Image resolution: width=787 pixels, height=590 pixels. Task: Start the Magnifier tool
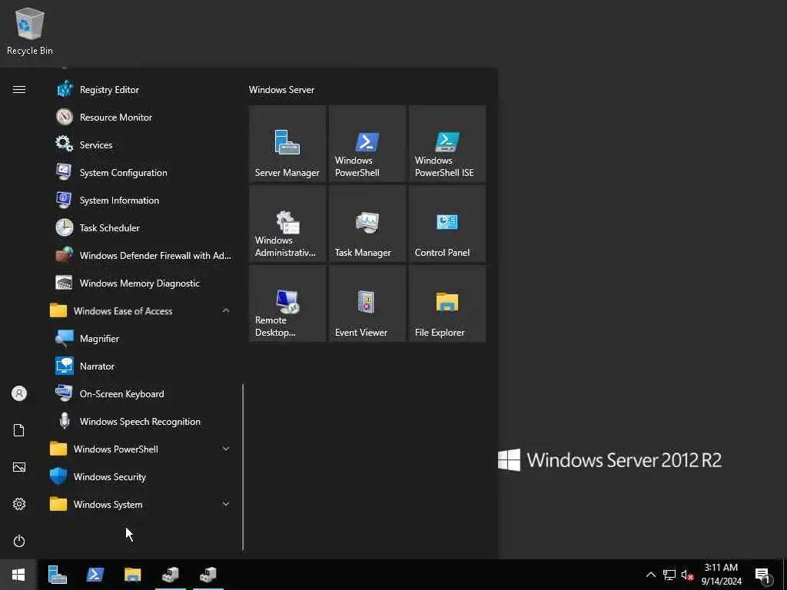pyautogui.click(x=141, y=339)
